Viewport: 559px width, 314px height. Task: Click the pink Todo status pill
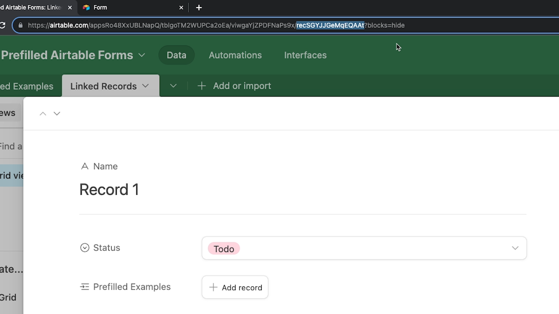point(224,249)
